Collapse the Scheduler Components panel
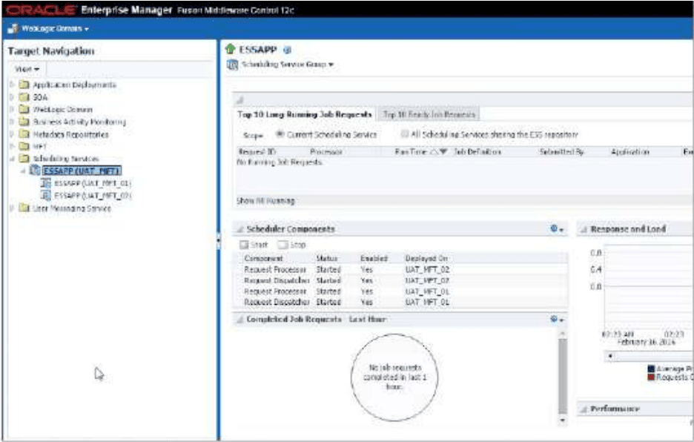Viewport: 694px width, 442px height. [240, 229]
